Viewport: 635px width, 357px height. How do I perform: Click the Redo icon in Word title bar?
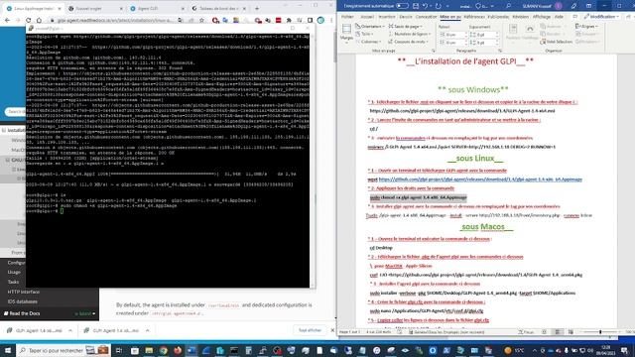pyautogui.click(x=439, y=6)
